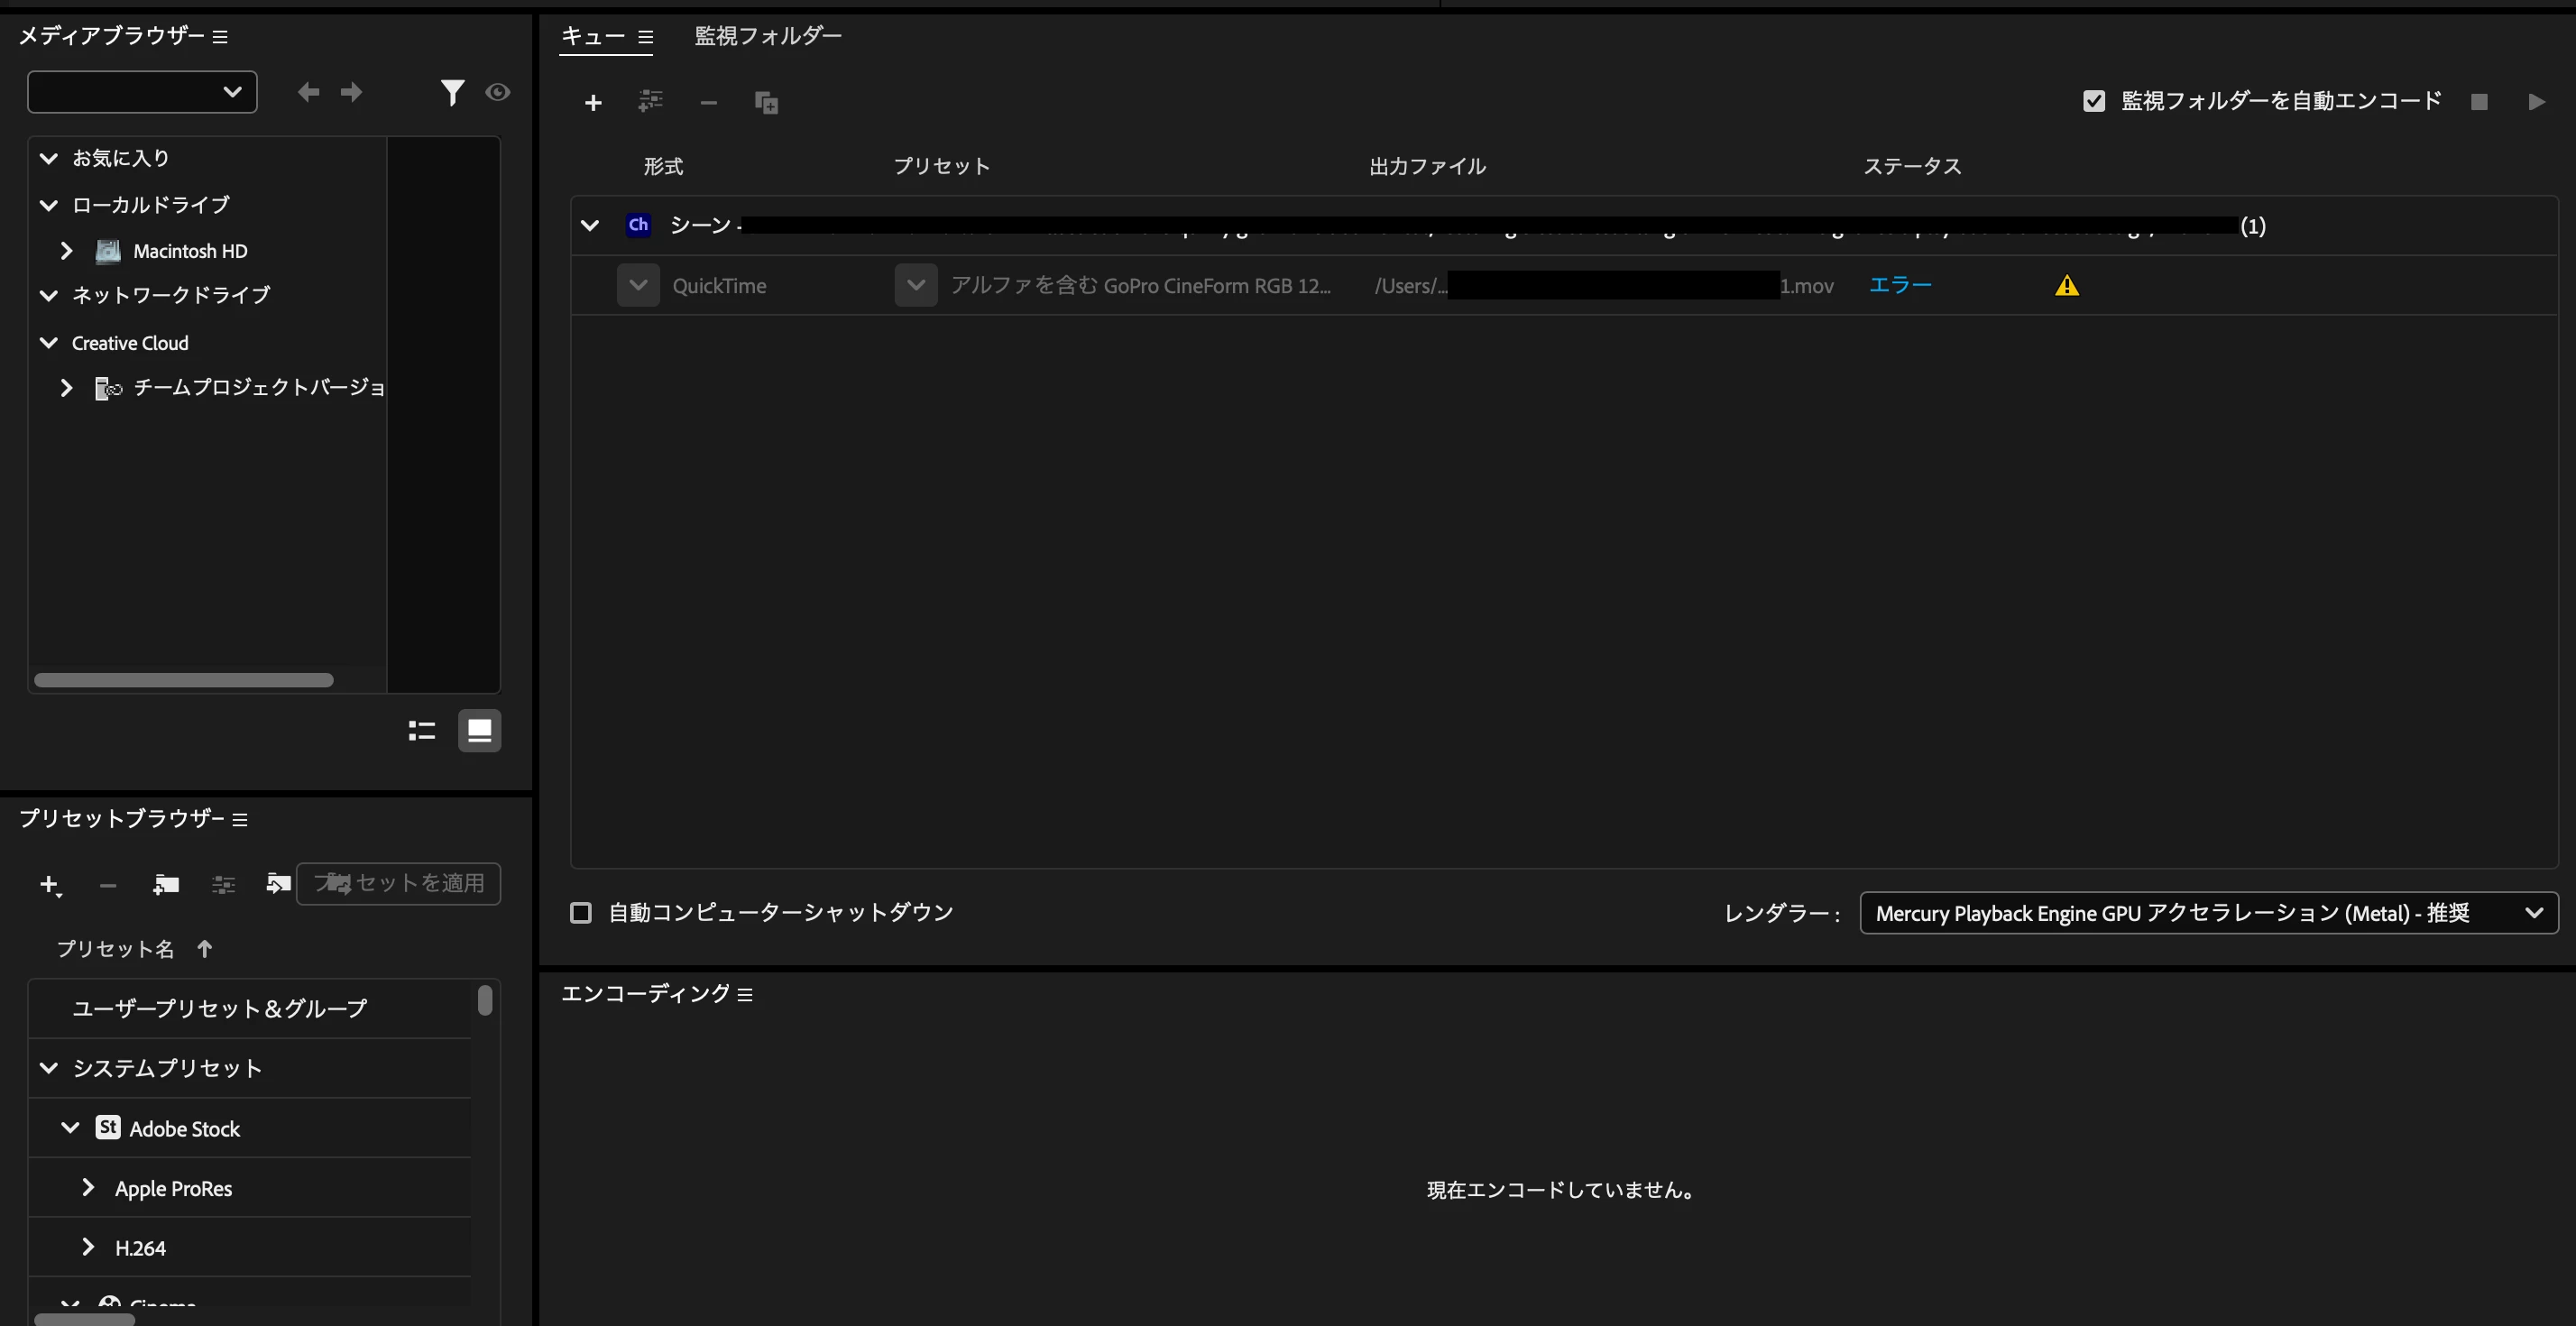Open the QuickTime format dropdown arrow

point(638,286)
